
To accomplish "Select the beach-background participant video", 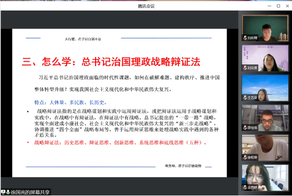I will point(265,88).
